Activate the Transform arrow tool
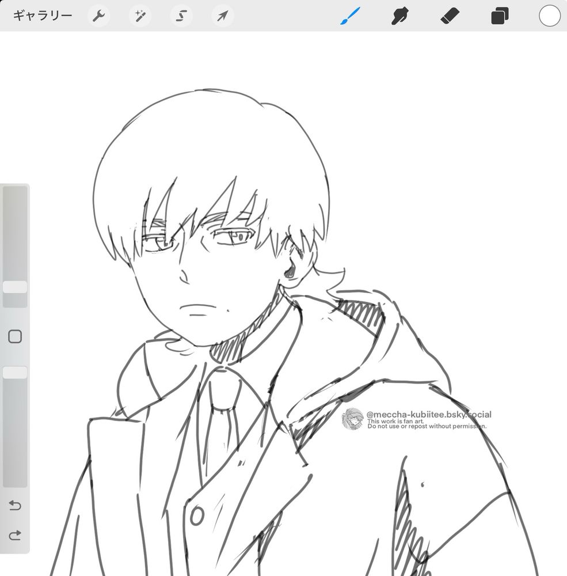The image size is (567, 576). click(223, 16)
